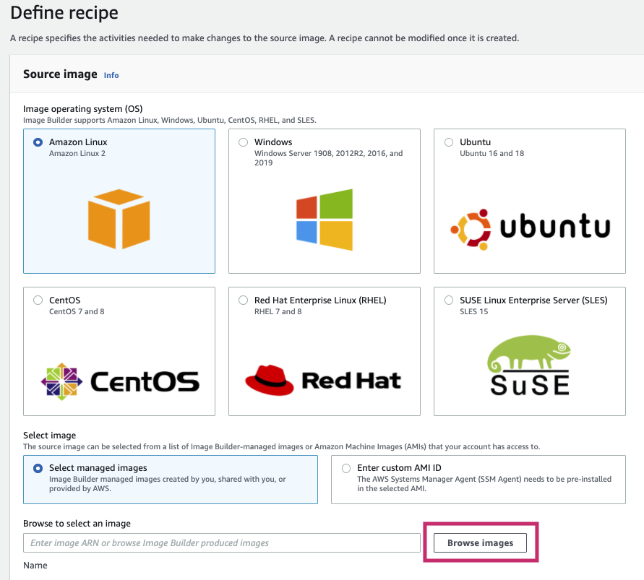Click the 'Name' field label

[x=35, y=566]
